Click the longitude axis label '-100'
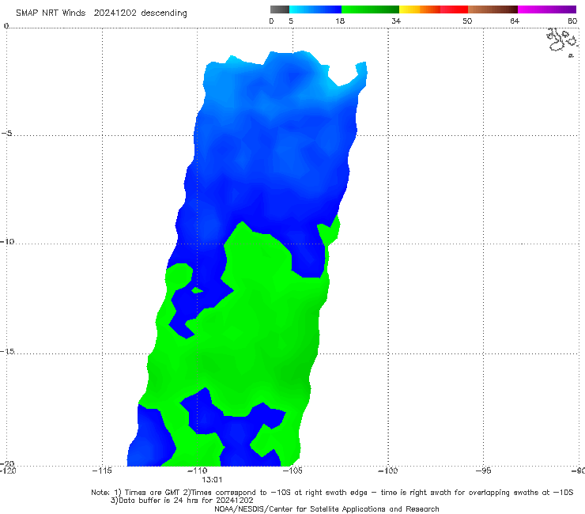 387,471
